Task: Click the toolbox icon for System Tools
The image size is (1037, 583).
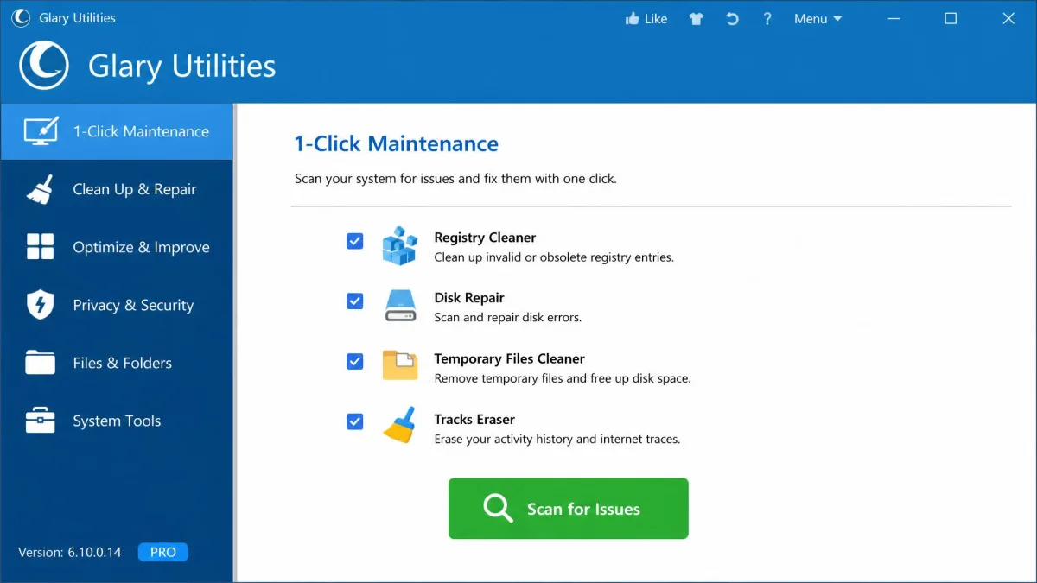Action: click(40, 421)
